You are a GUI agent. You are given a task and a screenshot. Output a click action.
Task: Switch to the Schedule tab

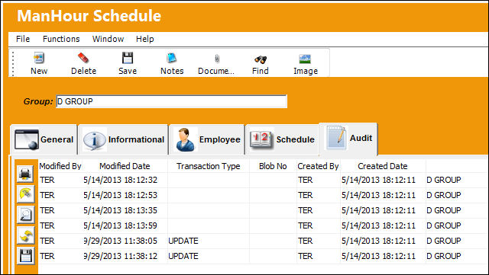pos(282,139)
